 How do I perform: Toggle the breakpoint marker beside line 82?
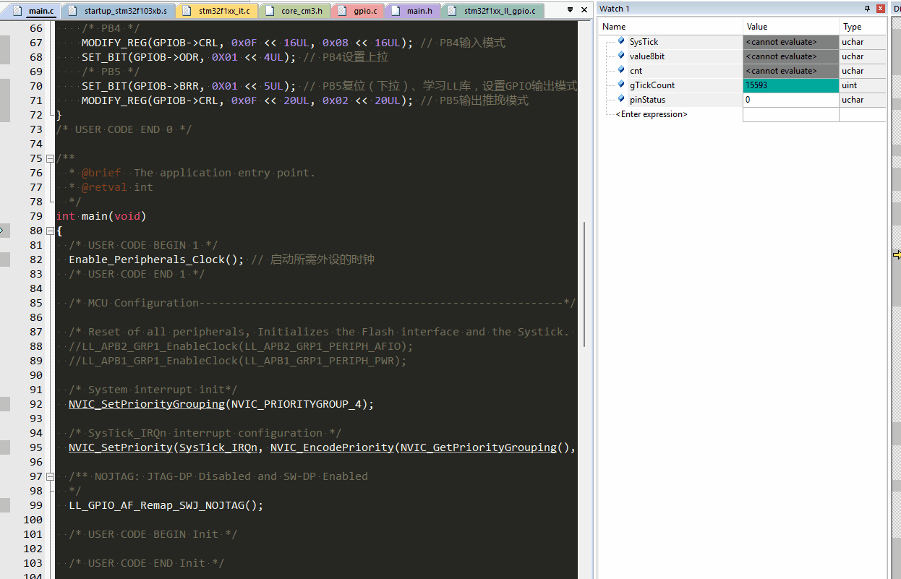coord(4,259)
